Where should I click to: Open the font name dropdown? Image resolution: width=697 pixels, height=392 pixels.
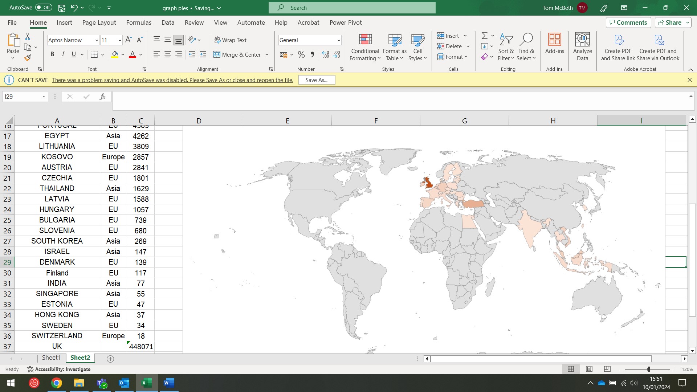[x=96, y=40]
